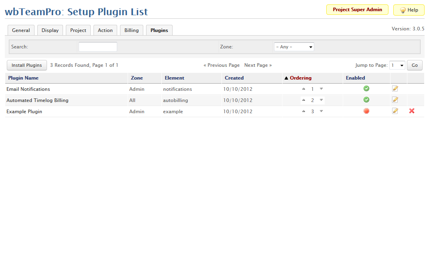
Task: Move Example Plugin up in ordering
Action: click(x=304, y=111)
